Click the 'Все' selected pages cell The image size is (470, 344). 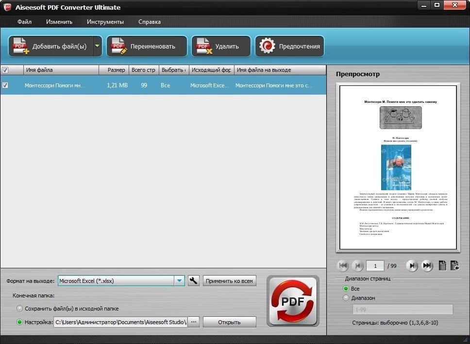click(x=165, y=85)
